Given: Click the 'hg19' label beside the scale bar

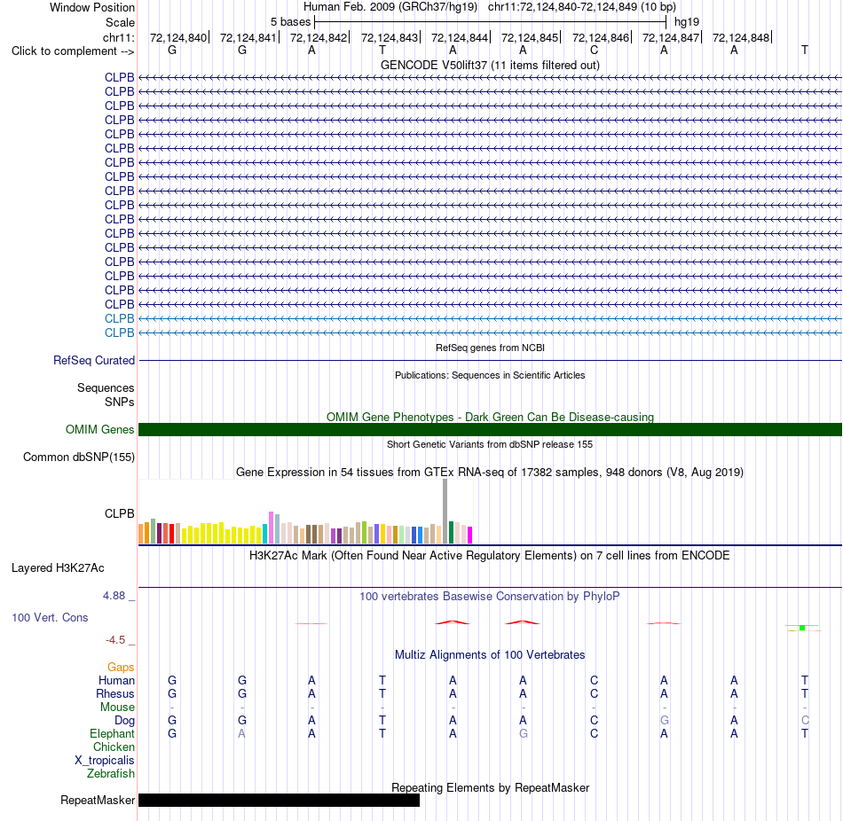Looking at the screenshot, I should tap(687, 22).
